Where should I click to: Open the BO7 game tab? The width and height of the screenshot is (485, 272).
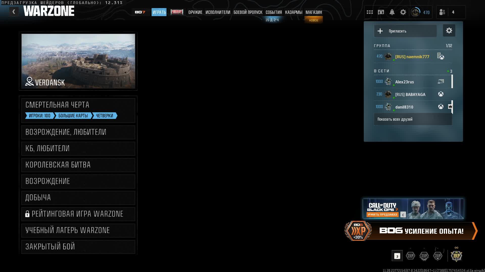pos(140,12)
